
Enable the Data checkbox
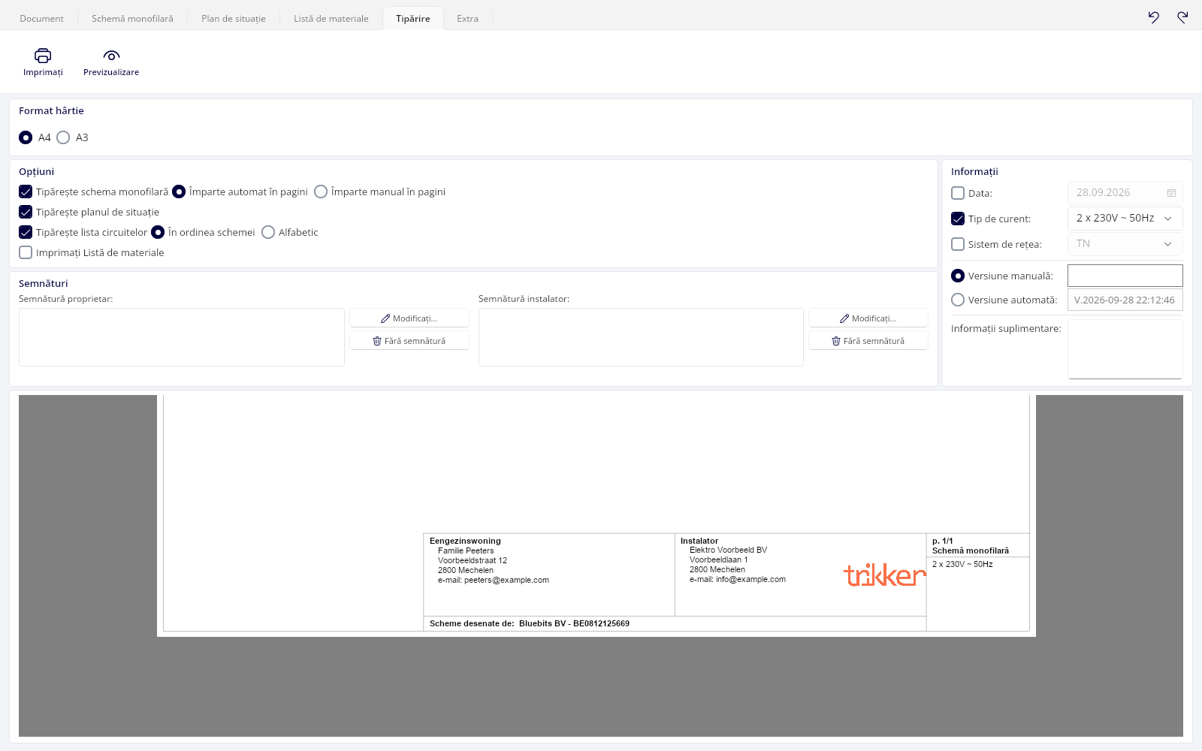[958, 193]
